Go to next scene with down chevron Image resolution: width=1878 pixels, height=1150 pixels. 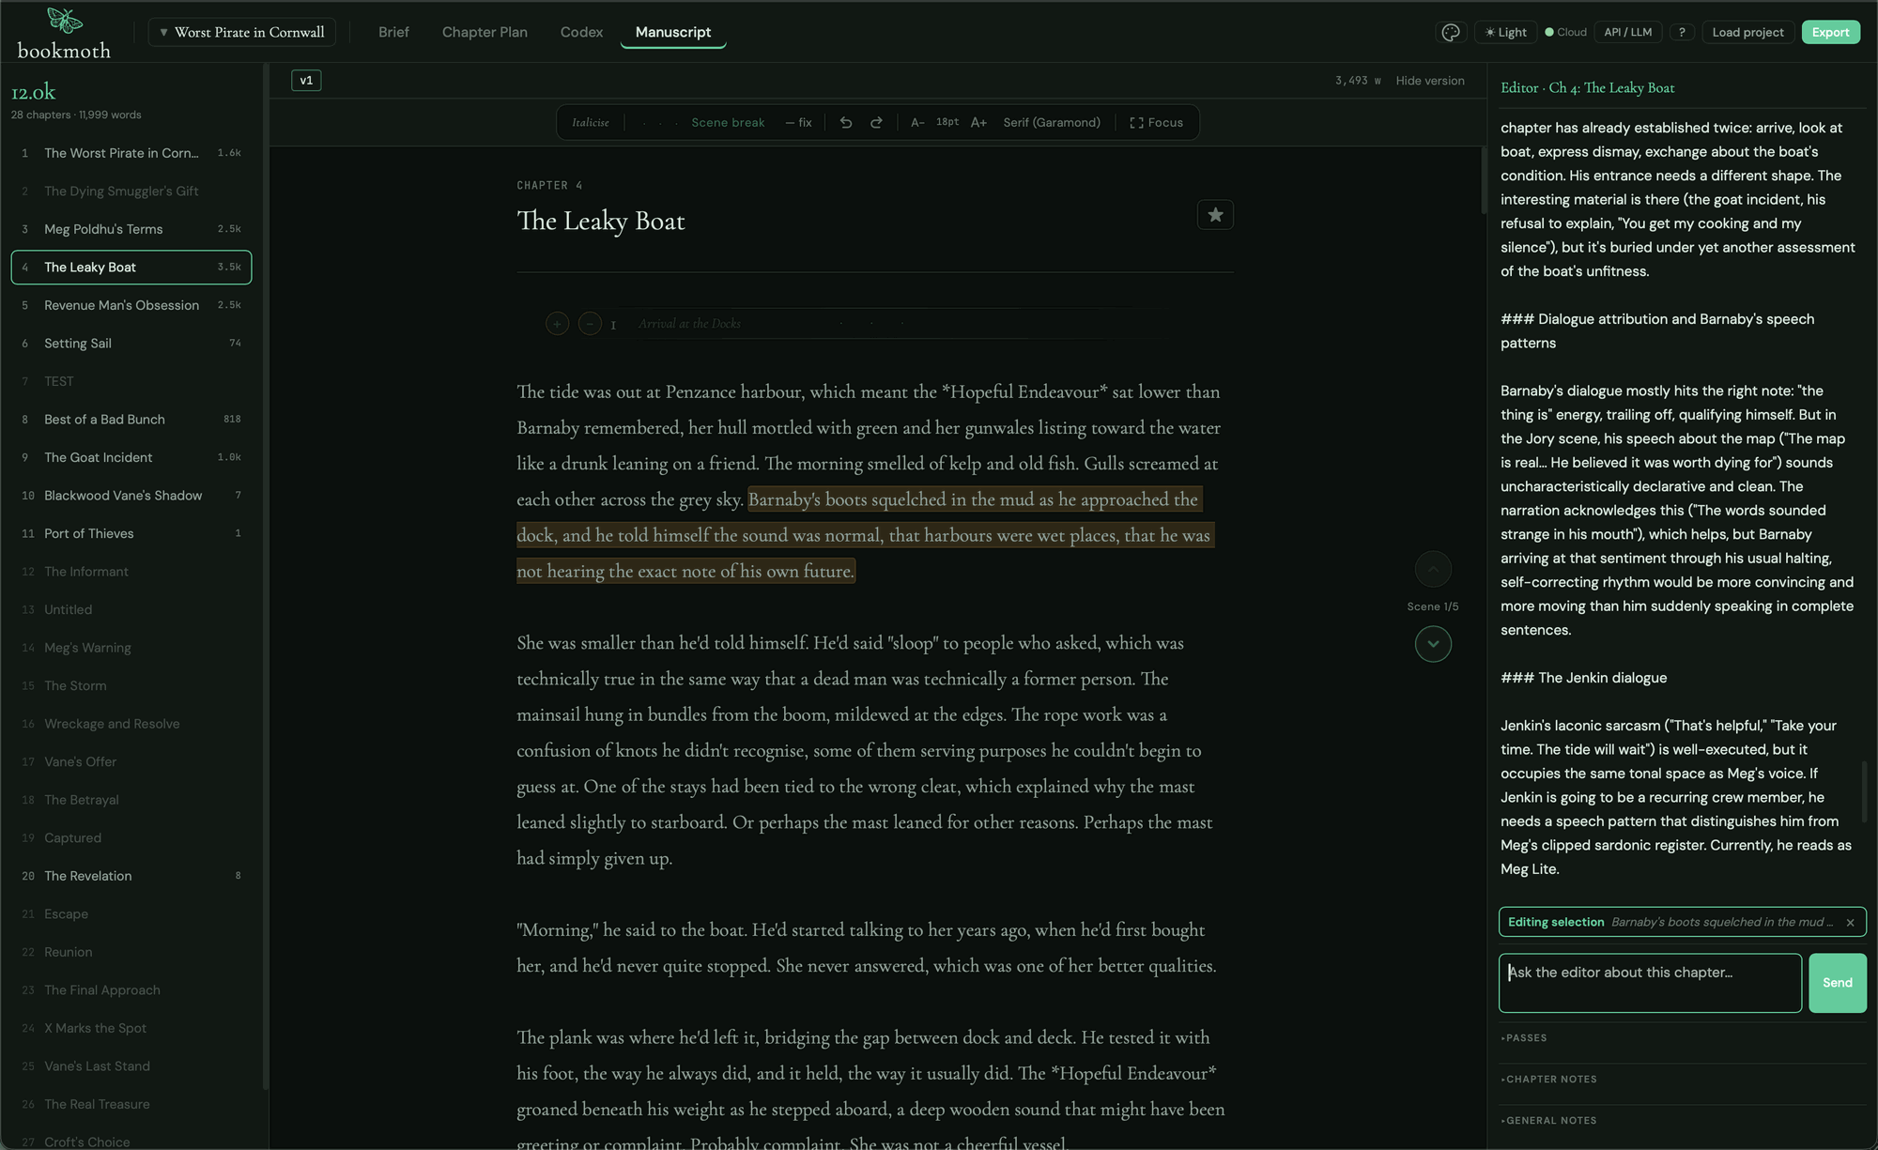coord(1433,644)
